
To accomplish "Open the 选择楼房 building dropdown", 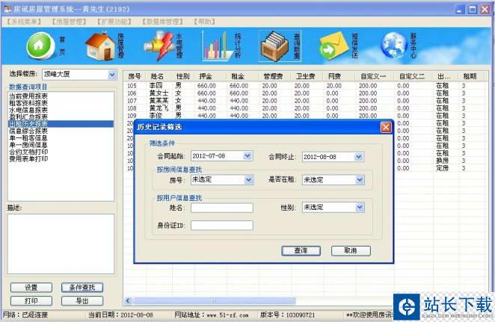I will (x=111, y=75).
